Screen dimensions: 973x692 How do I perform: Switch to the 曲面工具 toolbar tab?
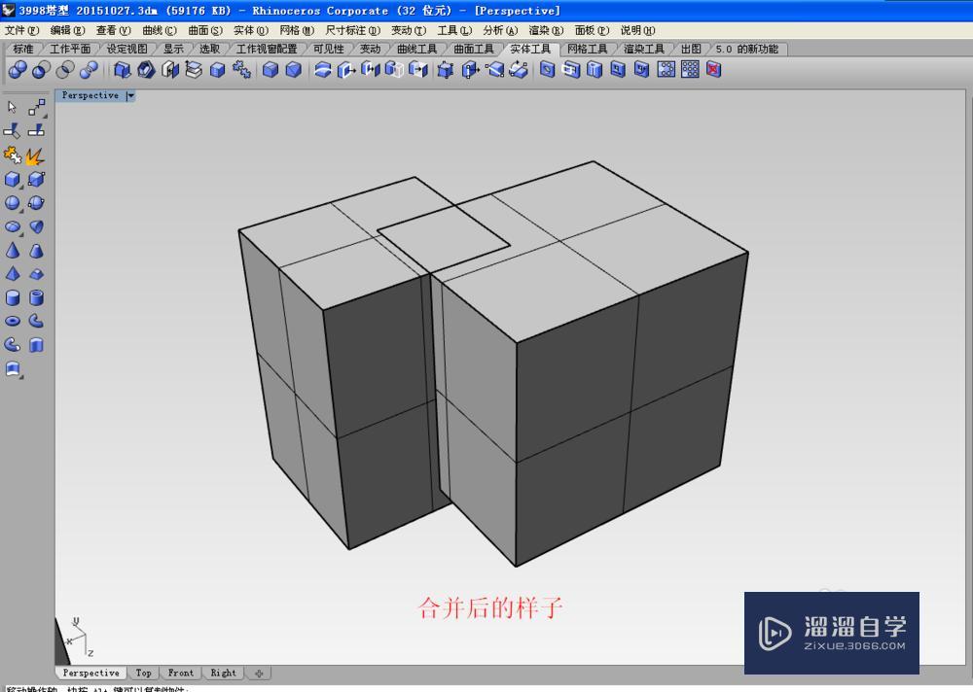[474, 49]
